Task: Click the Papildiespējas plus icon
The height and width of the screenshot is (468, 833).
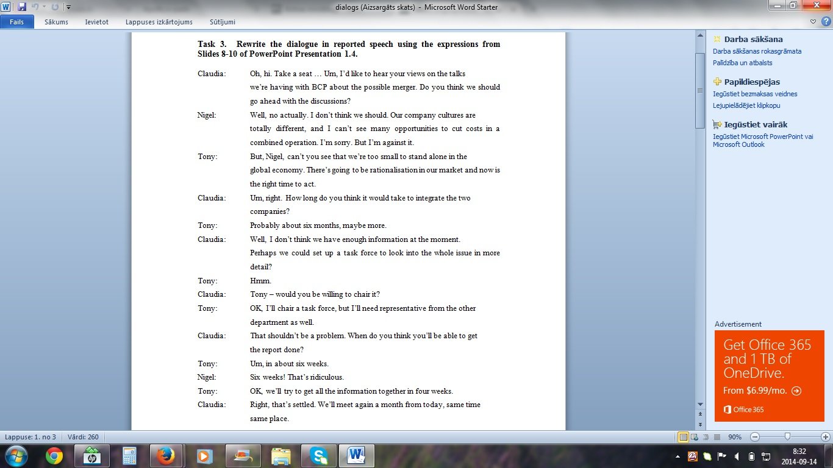Action: tap(717, 82)
